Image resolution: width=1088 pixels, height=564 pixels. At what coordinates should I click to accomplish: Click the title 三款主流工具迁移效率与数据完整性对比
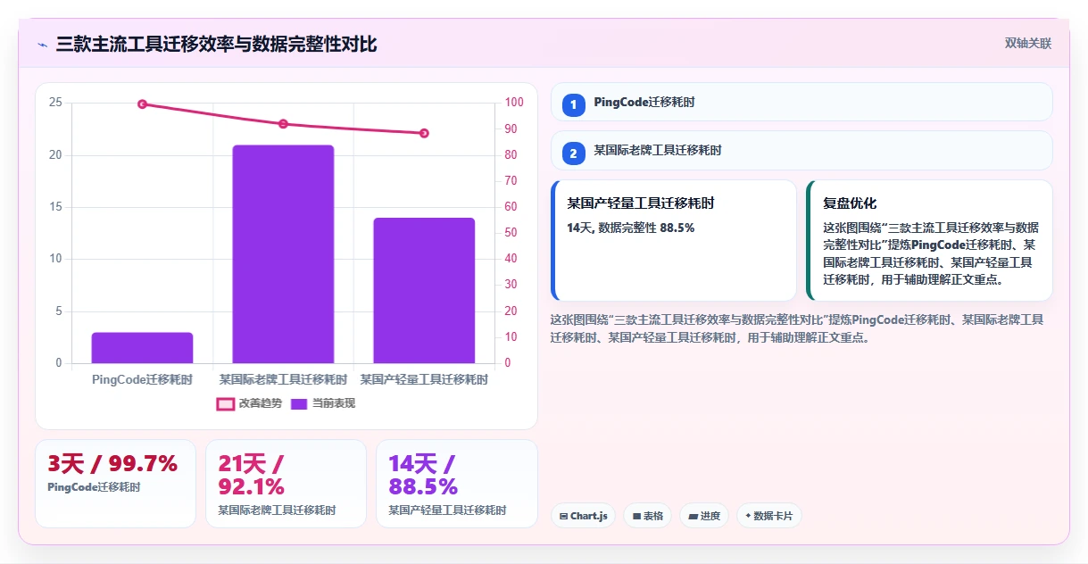point(217,44)
